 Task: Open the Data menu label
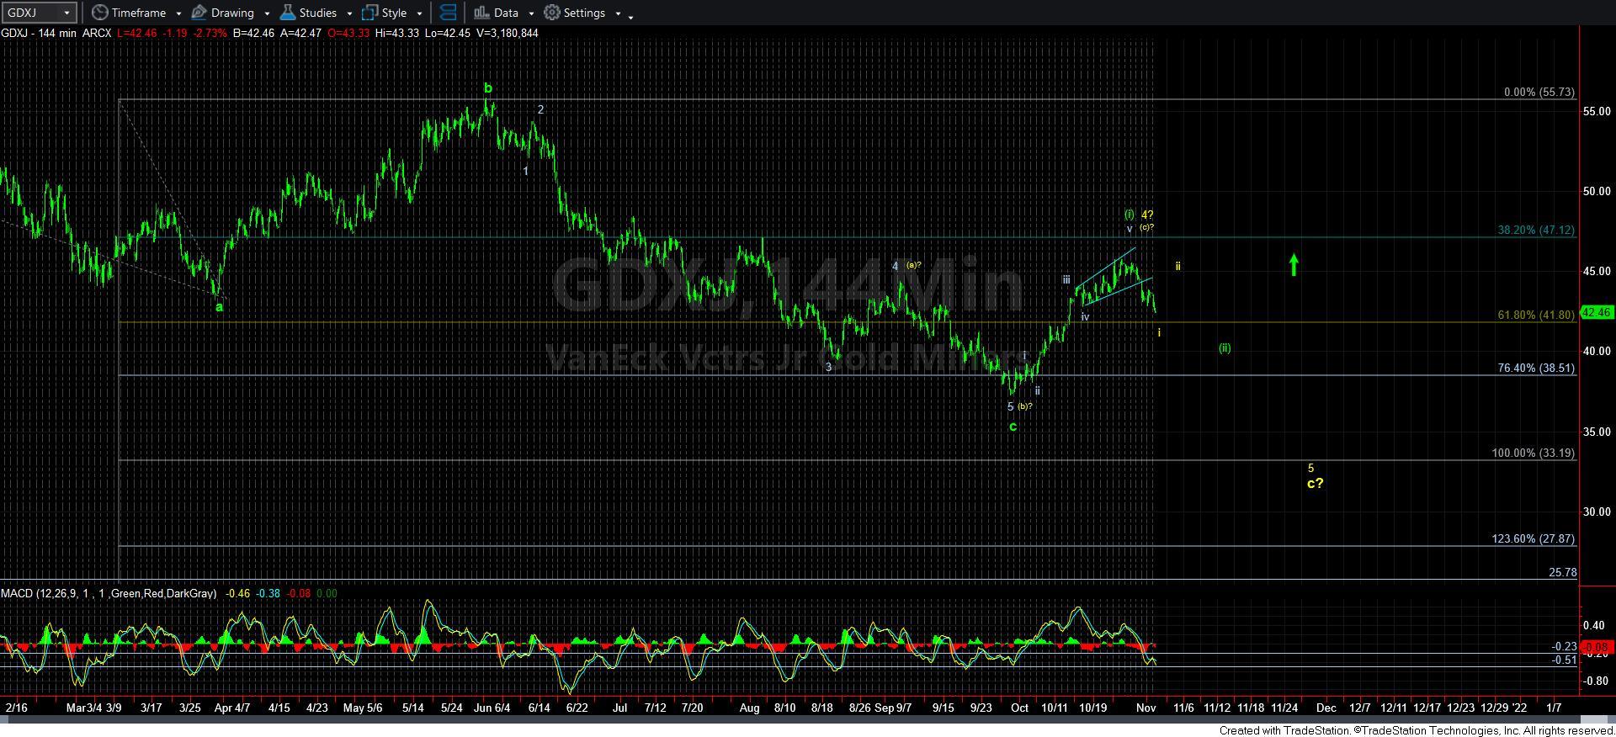506,13
